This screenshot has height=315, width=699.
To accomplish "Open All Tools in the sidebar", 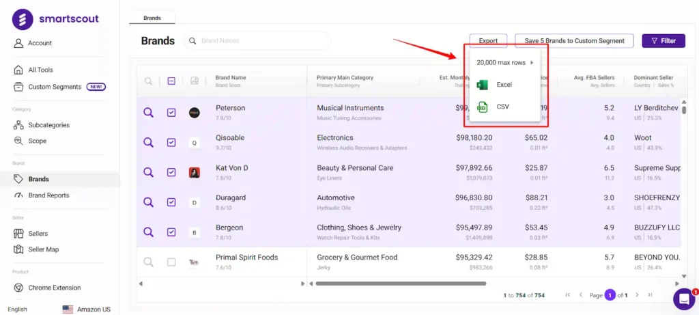I will (x=40, y=70).
